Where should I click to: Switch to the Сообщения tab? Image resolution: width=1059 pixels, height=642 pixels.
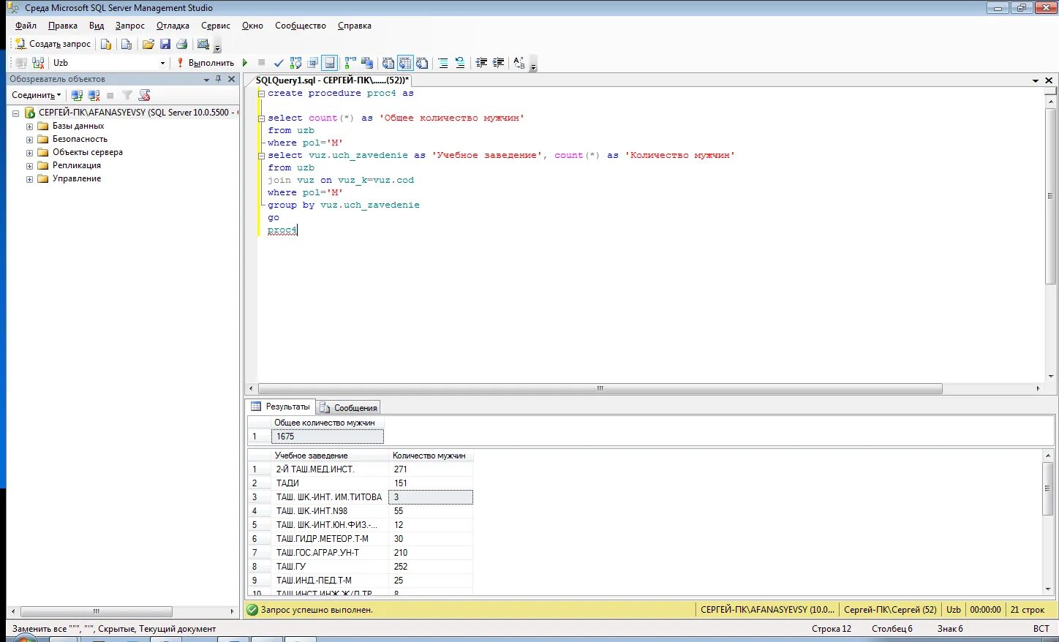tap(349, 408)
